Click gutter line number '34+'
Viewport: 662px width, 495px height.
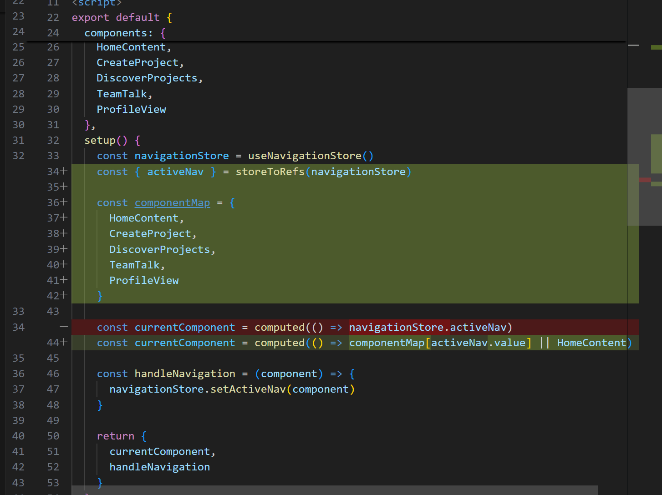[x=57, y=172]
